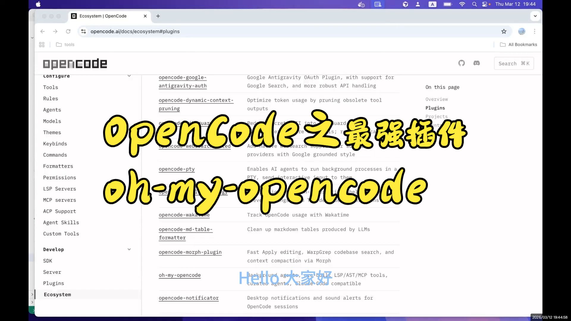This screenshot has height=321, width=571.
Task: Open Chrome three-dot menu
Action: tap(534, 32)
